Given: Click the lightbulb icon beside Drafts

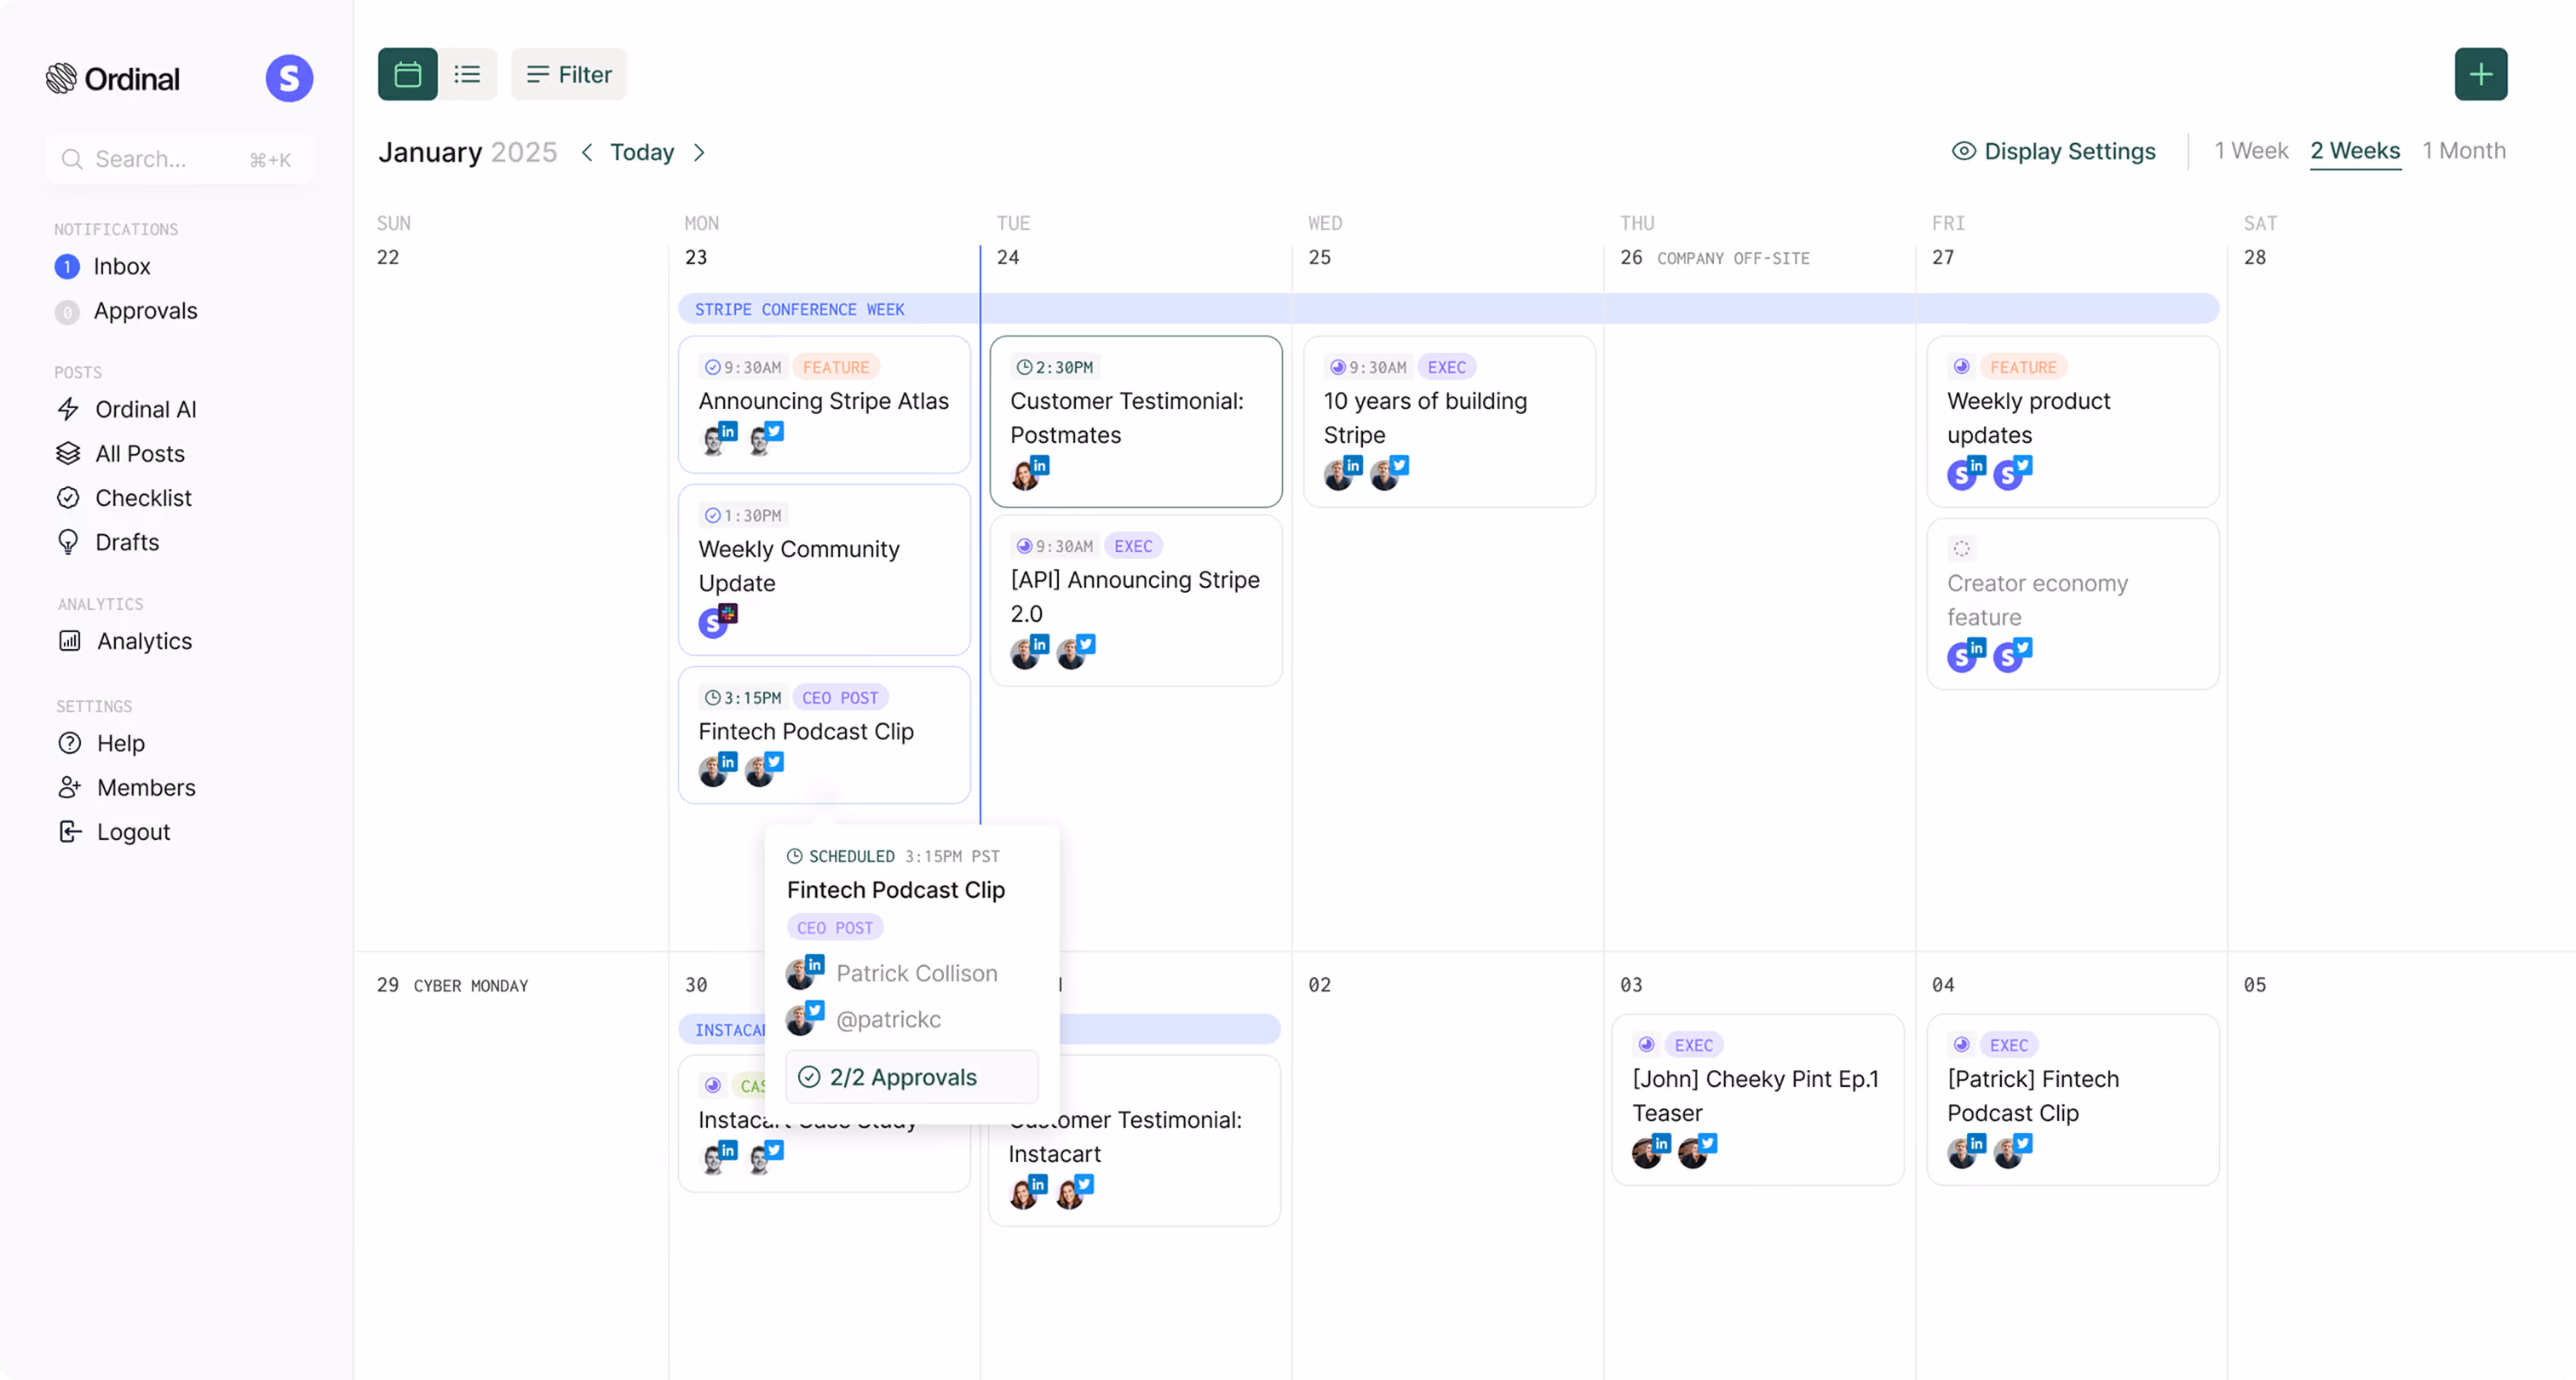Looking at the screenshot, I should click(x=68, y=542).
